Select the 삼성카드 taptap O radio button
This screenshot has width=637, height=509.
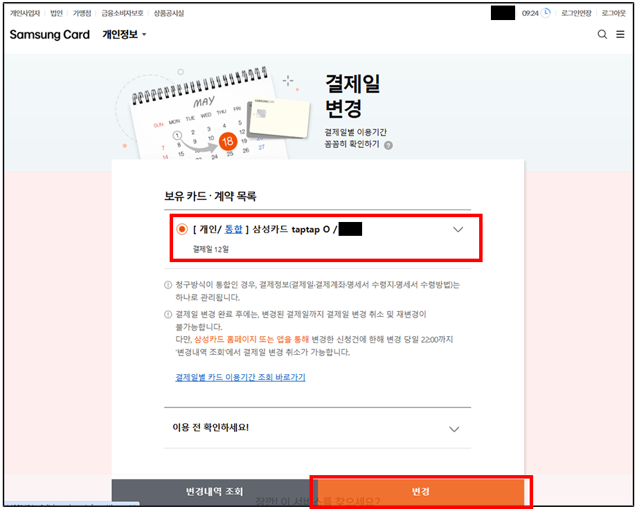[x=182, y=230]
